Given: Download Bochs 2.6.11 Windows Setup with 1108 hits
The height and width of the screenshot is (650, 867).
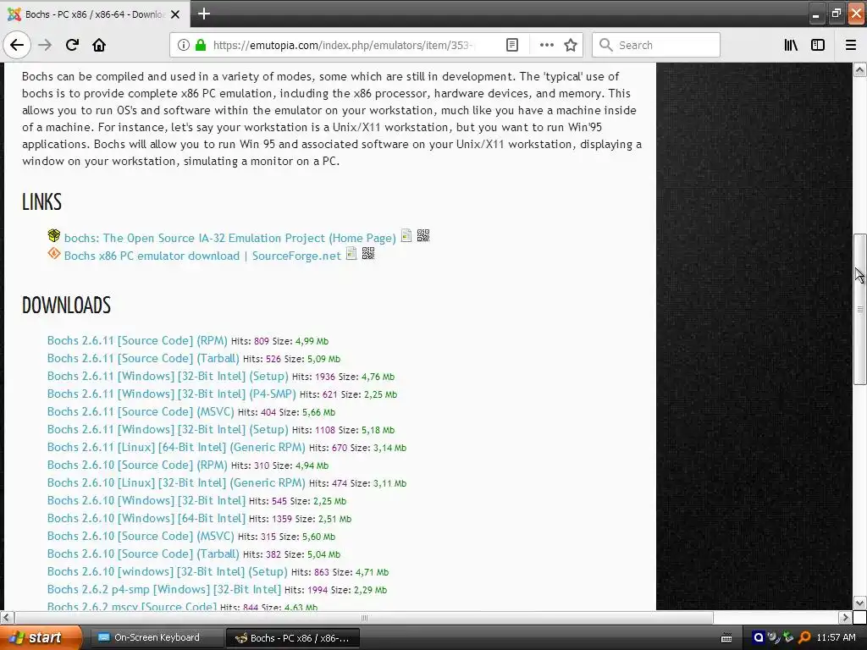Looking at the screenshot, I should tap(168, 429).
